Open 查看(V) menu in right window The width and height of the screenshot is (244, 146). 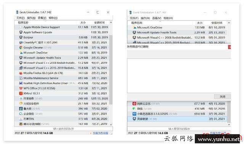(x=157, y=18)
